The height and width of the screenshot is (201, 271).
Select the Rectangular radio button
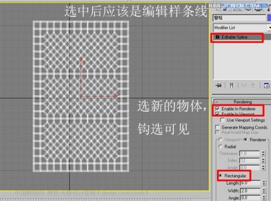221,176
